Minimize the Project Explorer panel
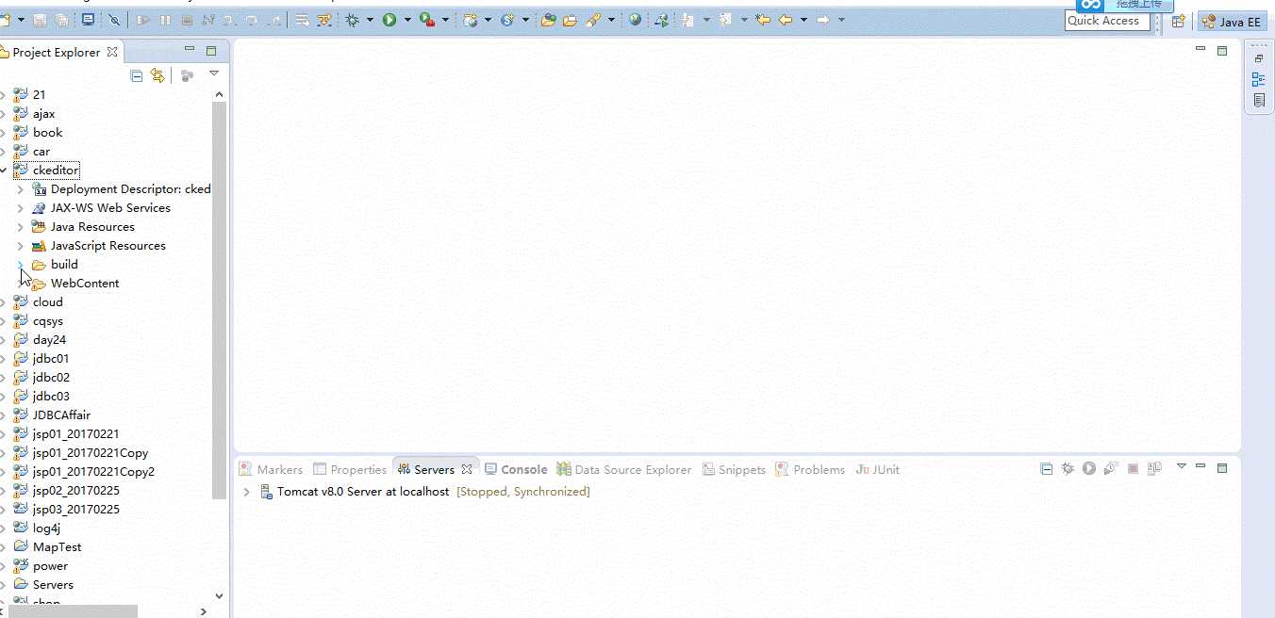1275x618 pixels. point(190,50)
